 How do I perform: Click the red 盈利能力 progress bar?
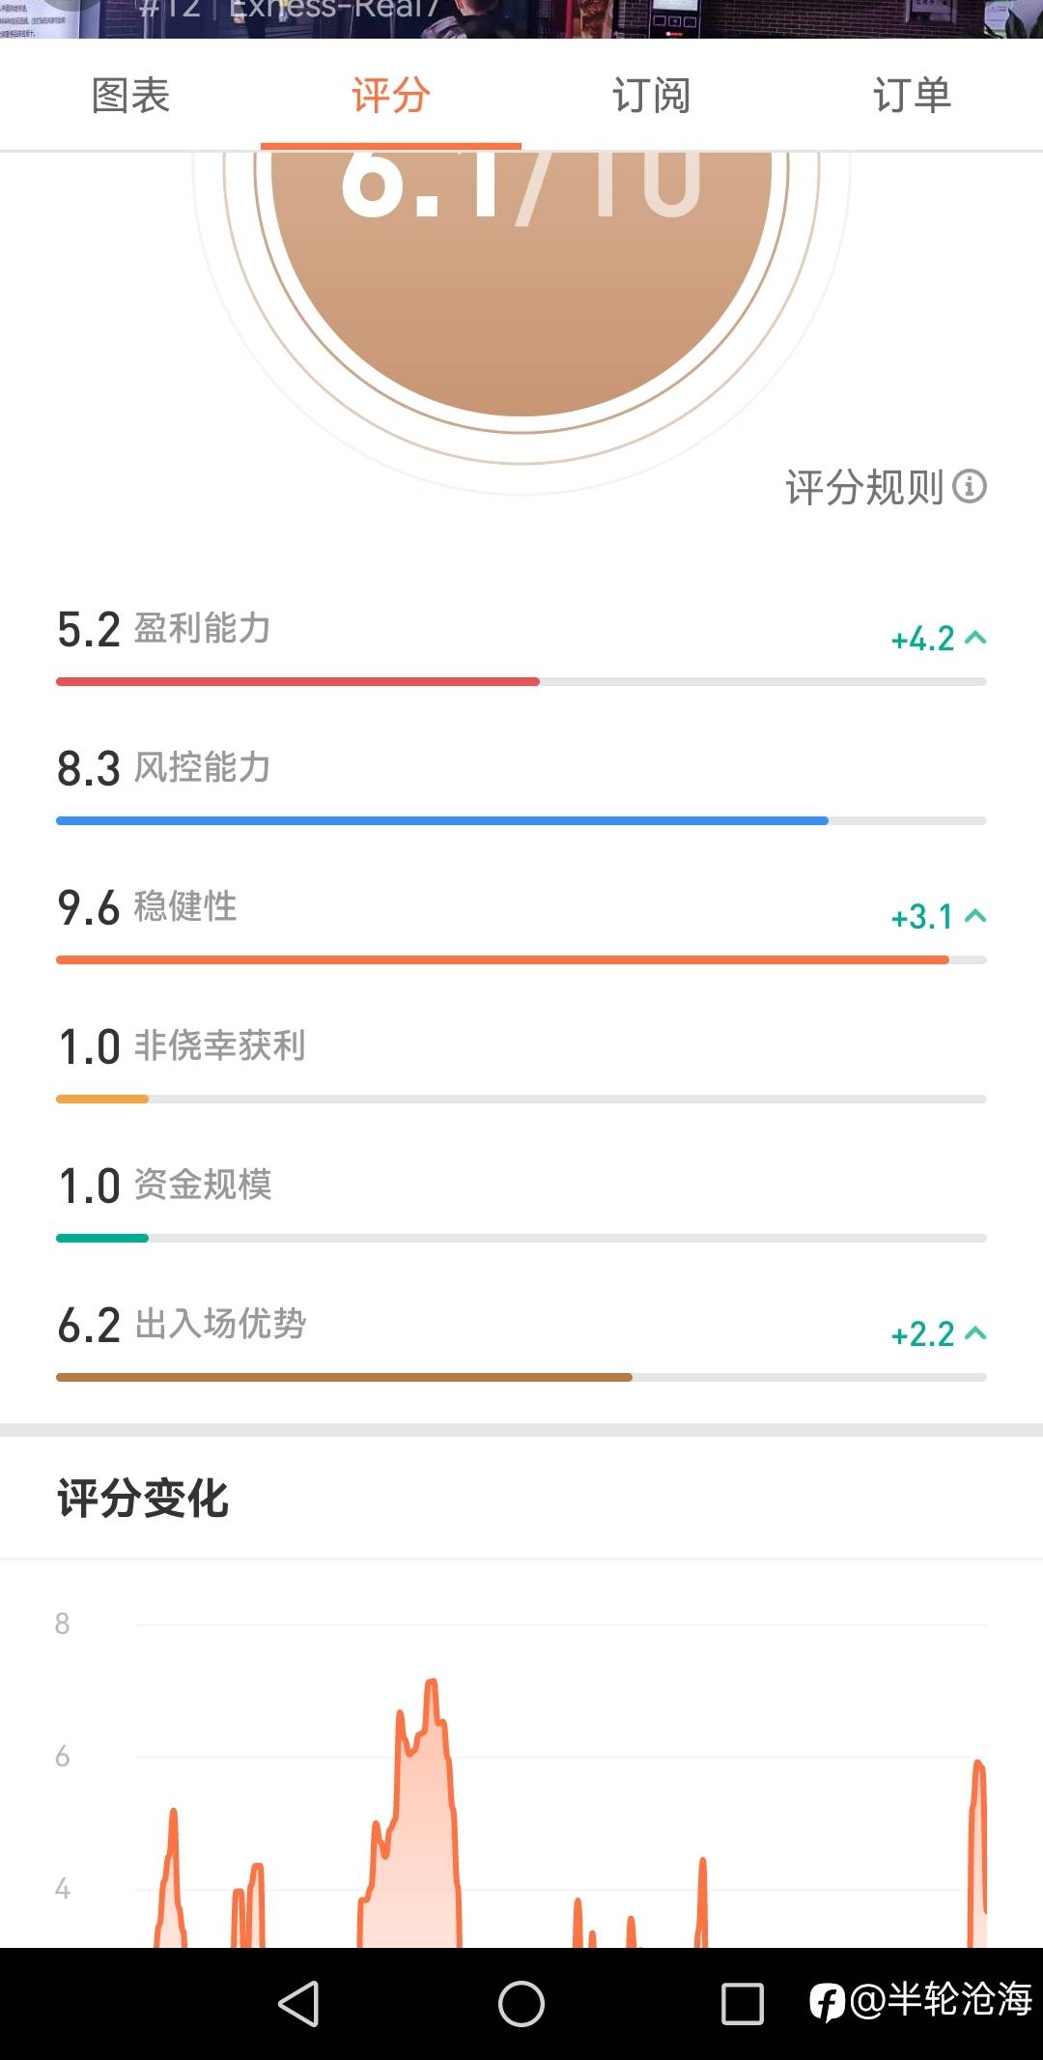tap(297, 682)
